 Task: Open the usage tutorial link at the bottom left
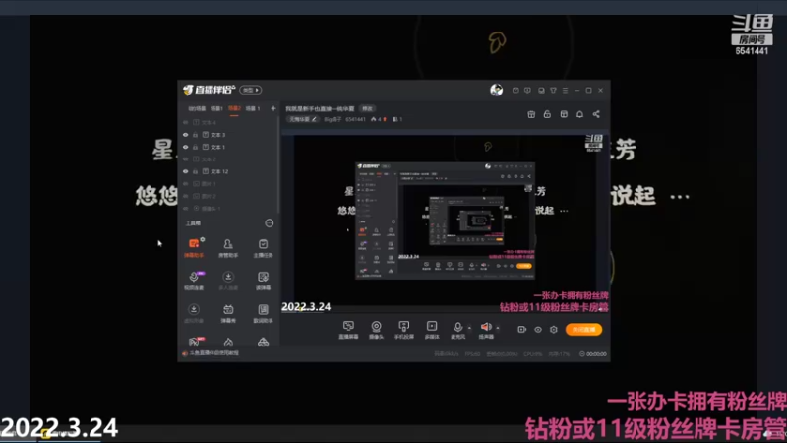pos(211,353)
